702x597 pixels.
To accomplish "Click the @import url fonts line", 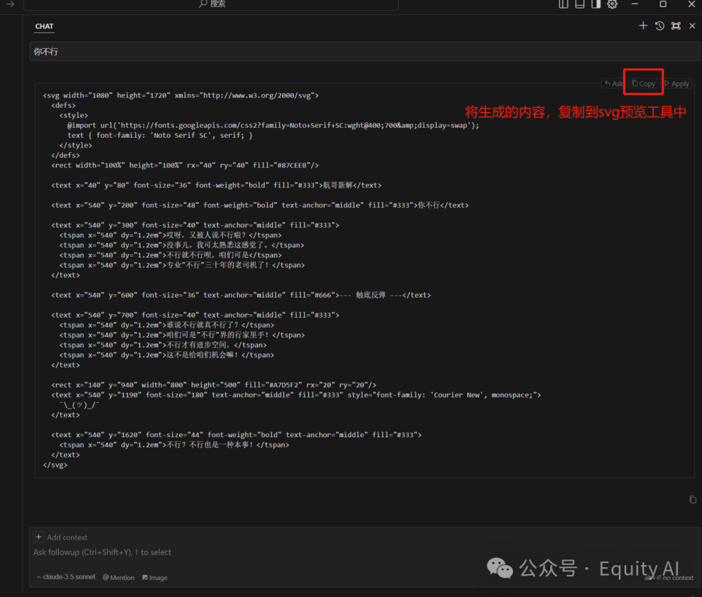I will [x=273, y=125].
